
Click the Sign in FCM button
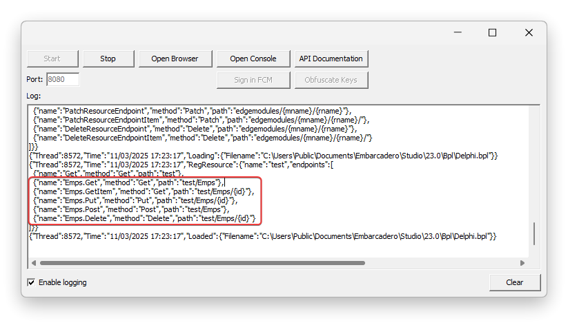pos(253,80)
